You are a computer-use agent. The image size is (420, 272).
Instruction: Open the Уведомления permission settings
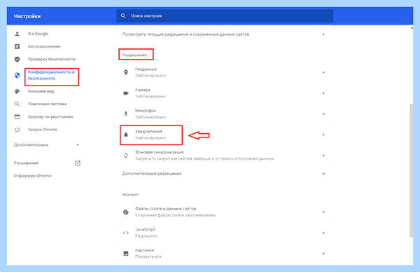point(225,135)
